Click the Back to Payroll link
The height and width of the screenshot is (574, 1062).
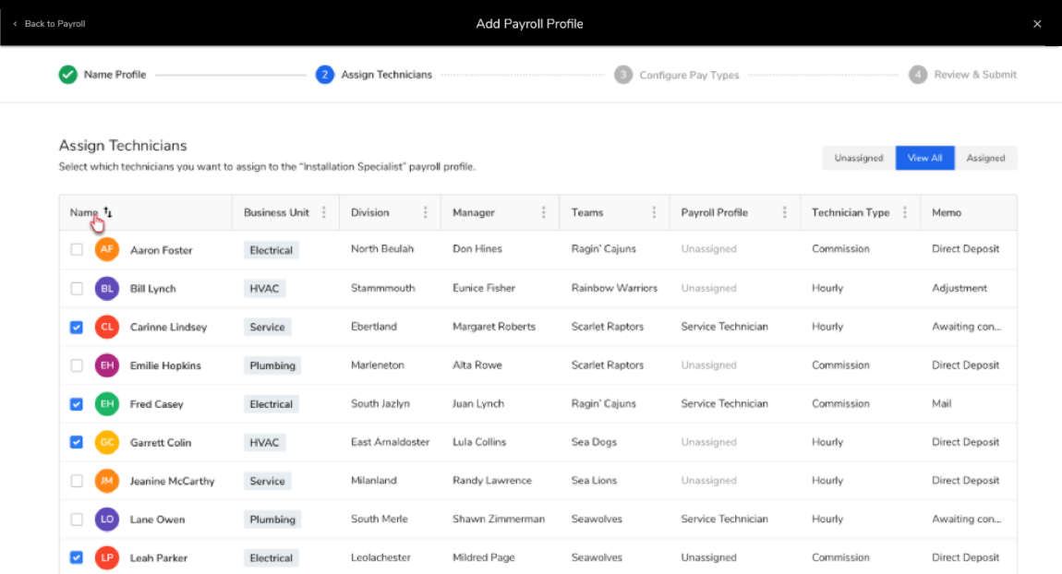click(48, 24)
